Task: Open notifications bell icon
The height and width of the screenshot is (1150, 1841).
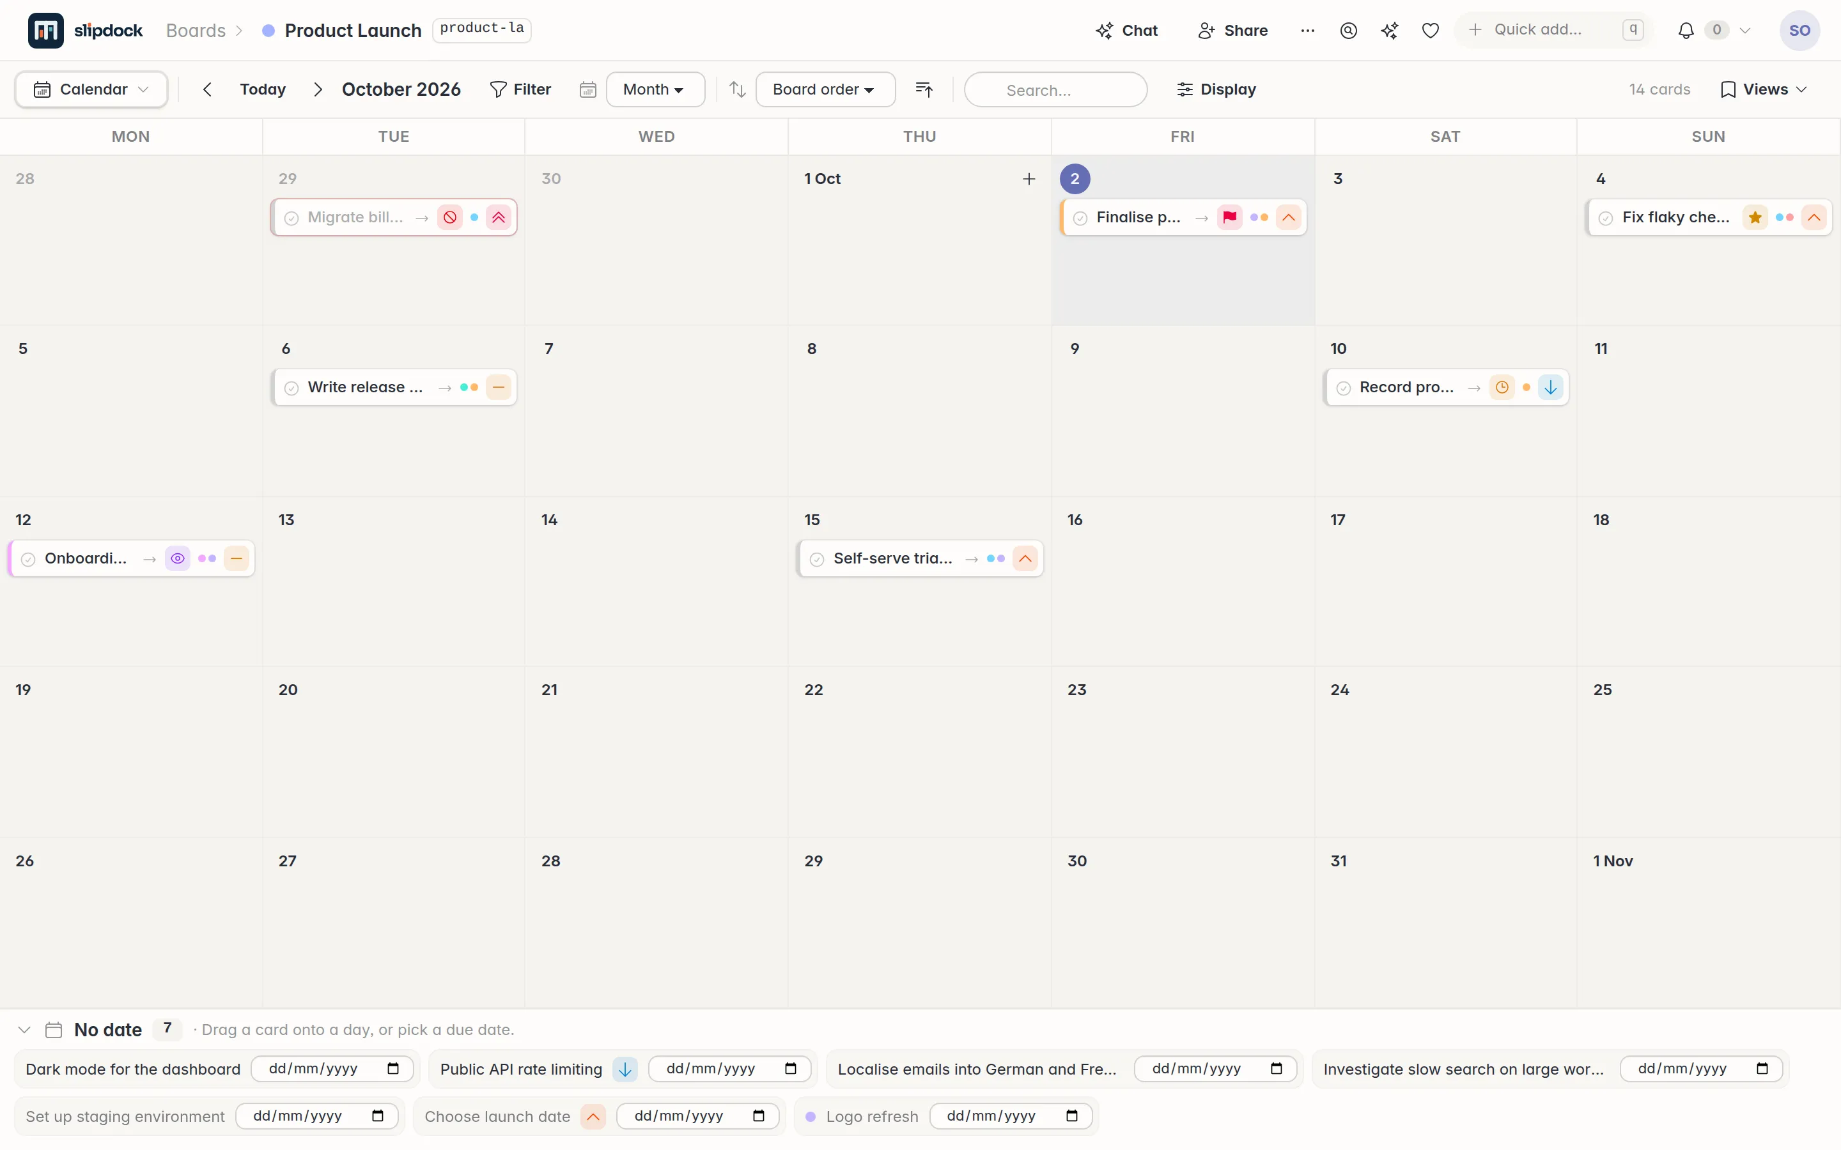Action: click(x=1686, y=31)
